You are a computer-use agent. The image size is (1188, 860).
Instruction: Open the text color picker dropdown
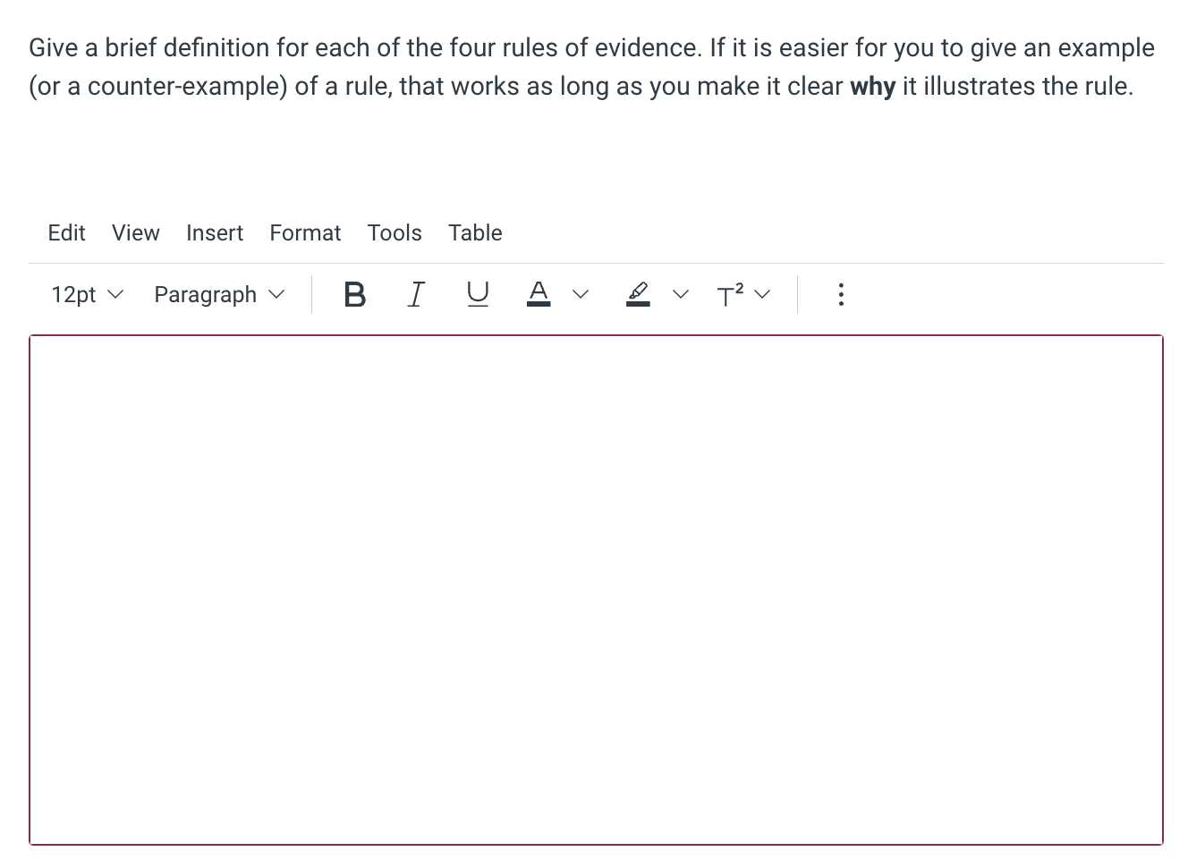pos(580,294)
